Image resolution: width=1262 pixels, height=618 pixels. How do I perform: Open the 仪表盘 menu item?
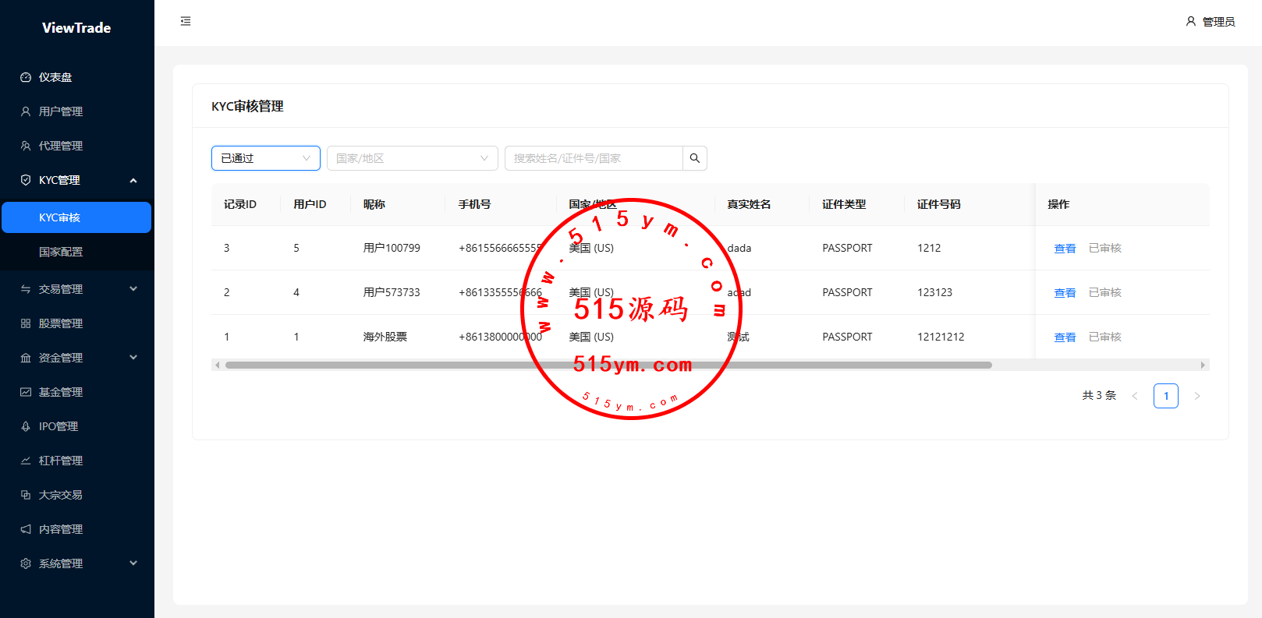(x=77, y=77)
